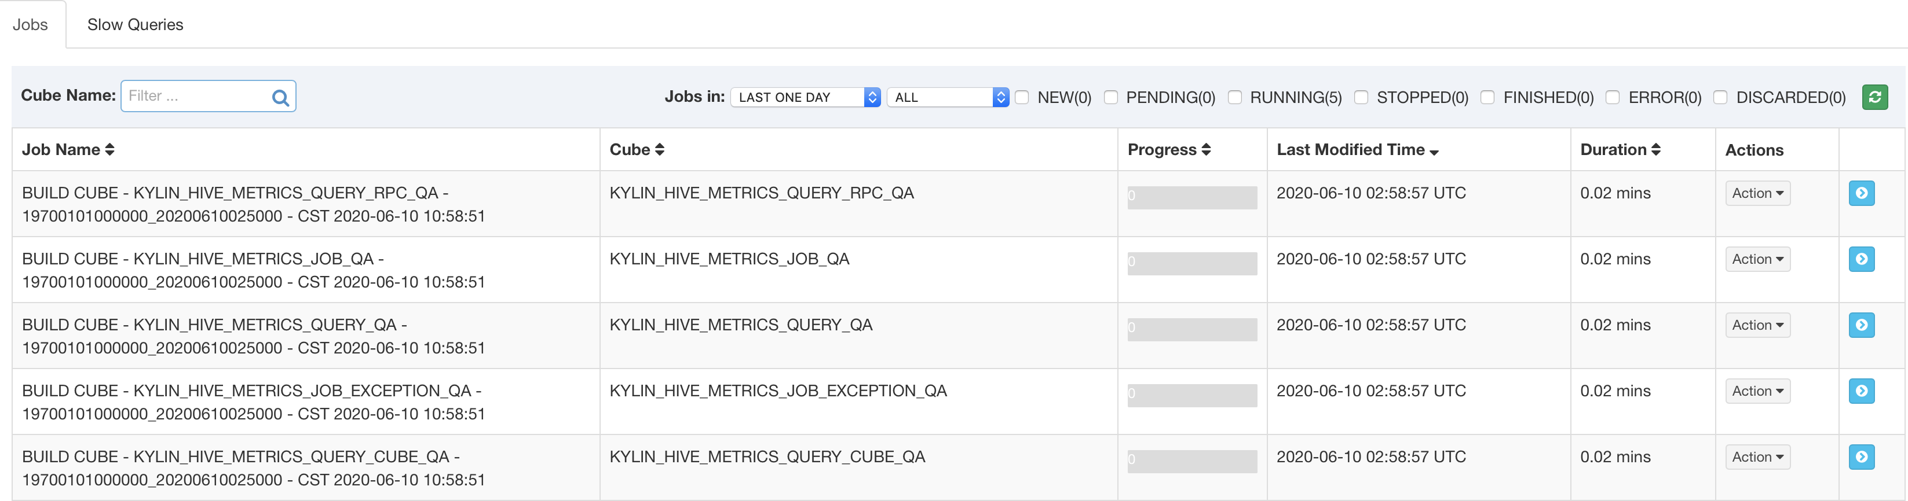Viewport: 1908px width, 501px height.
Task: Expand details arrow for METRICS_JOB_QA job
Action: (1861, 259)
